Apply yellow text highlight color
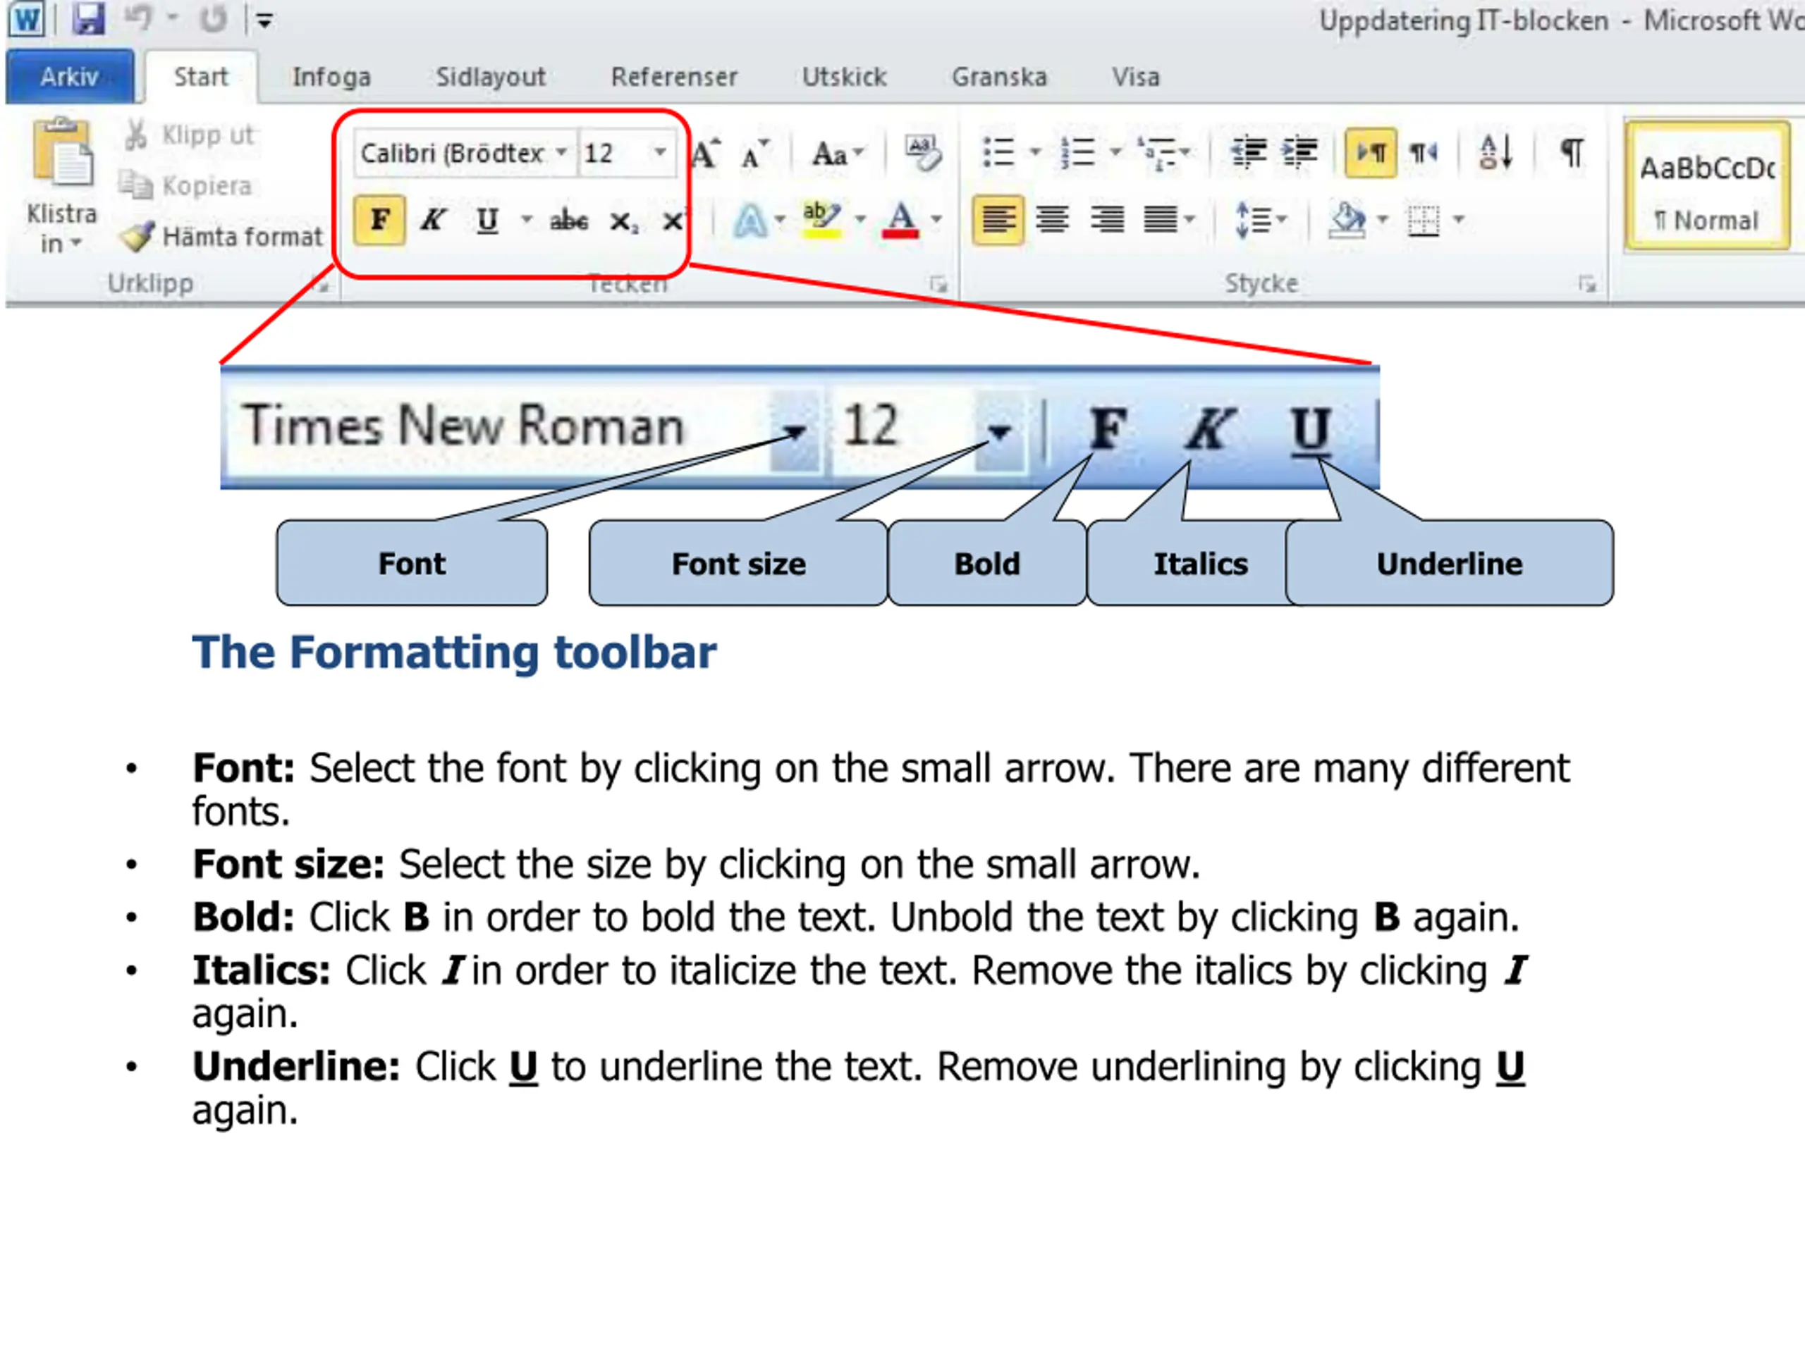Viewport: 1805px width, 1353px height. click(x=821, y=220)
